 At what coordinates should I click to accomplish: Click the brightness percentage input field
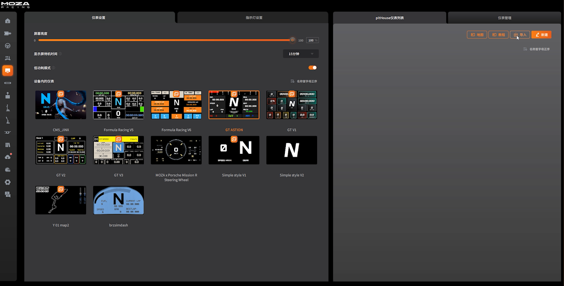point(312,40)
